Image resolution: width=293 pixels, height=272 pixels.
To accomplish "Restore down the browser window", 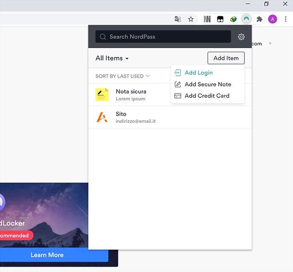I will click(x=266, y=4).
